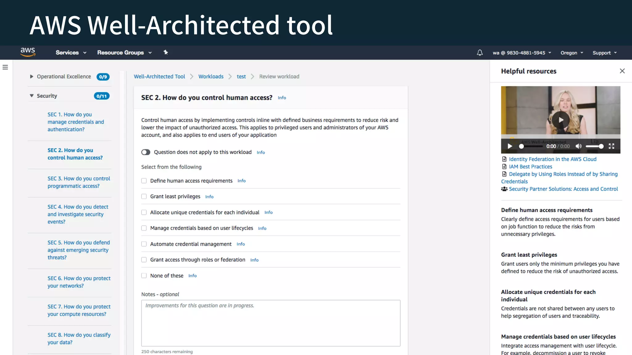The image size is (632, 355).
Task: Close the Helpful resources panel
Action: coord(622,71)
